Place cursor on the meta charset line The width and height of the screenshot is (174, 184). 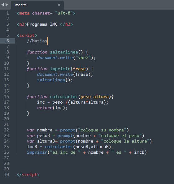pos(46,13)
